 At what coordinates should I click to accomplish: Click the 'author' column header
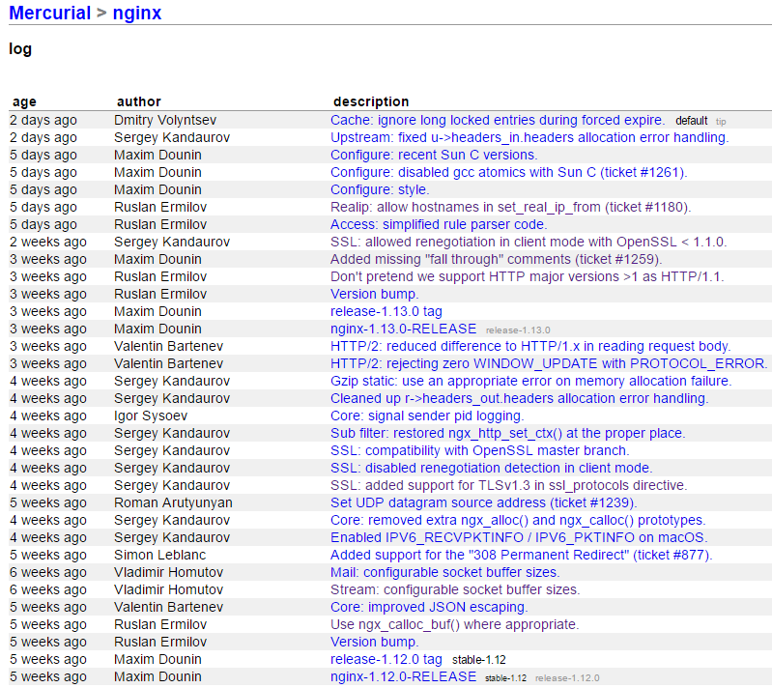click(139, 101)
